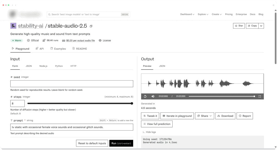Viewport: 277px width, 150px height.
Task: Open the Blog link
Action: point(261,14)
